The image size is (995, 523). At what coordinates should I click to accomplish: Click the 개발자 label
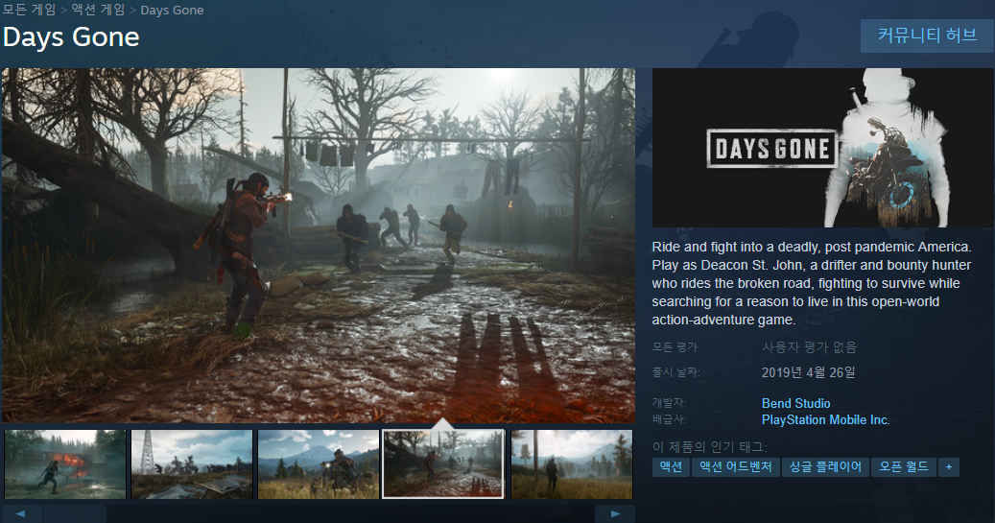click(x=670, y=403)
